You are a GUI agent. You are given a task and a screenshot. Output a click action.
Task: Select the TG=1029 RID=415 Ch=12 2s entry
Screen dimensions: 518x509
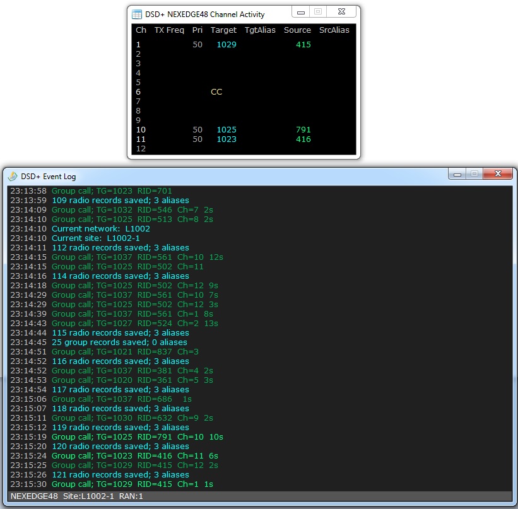[x=114, y=465]
